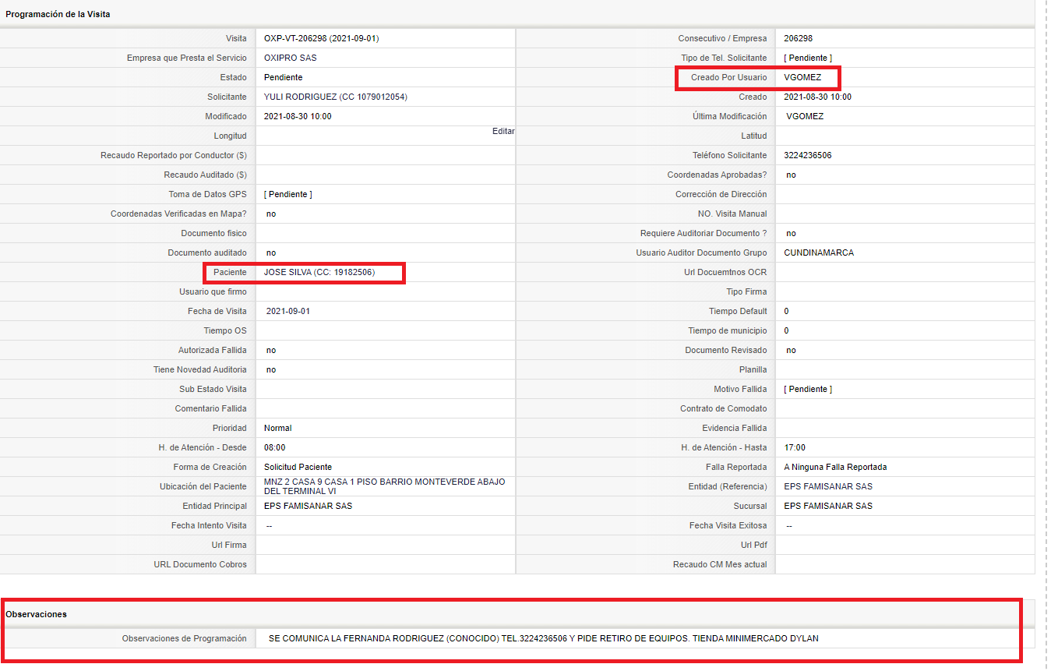Click Tipo de Tel. Solicitante [ Pendiente ]
Viewport: 1058px width, 671px height.
coord(808,58)
